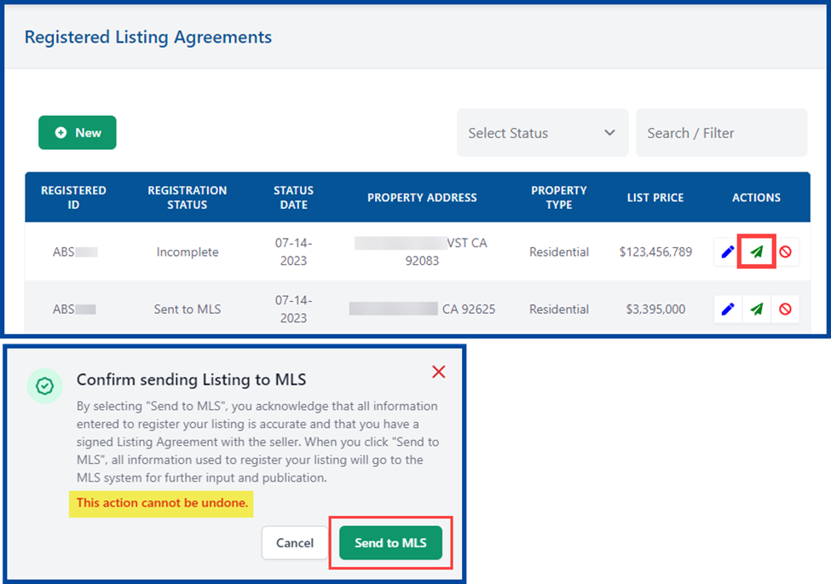Cancel the Incomplete listing registration icon
831x584 pixels.
click(x=785, y=252)
